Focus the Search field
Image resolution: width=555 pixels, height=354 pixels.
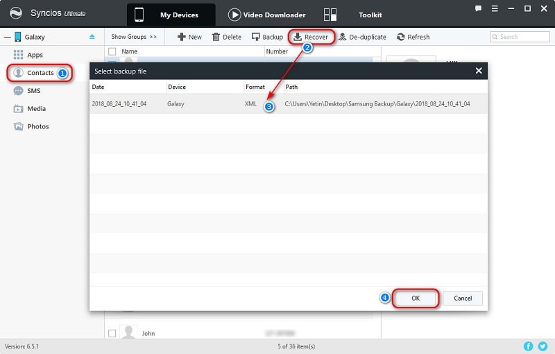pos(520,37)
